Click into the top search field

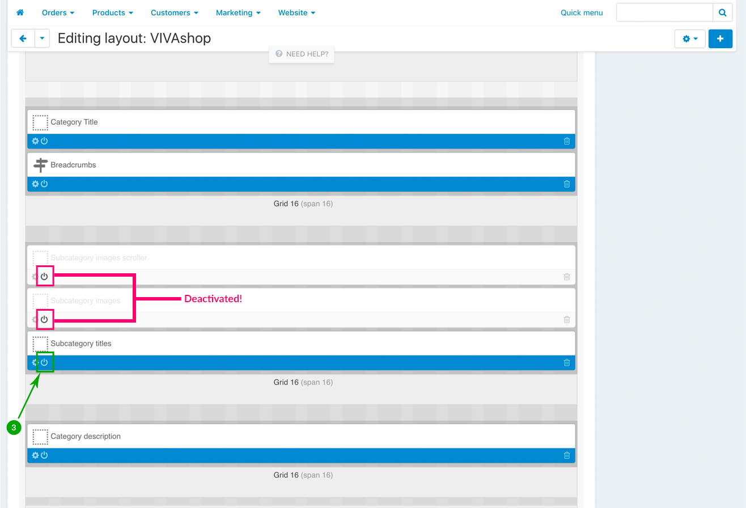click(x=664, y=12)
